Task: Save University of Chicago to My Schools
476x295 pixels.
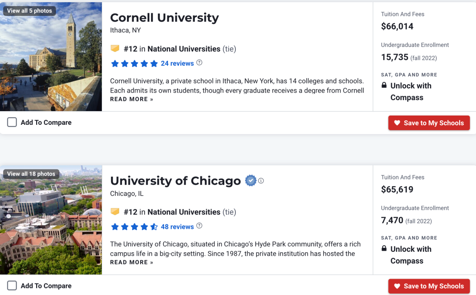Action: [429, 286]
